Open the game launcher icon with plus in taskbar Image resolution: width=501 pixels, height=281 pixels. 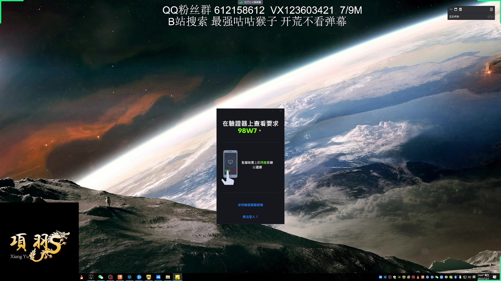point(91,277)
